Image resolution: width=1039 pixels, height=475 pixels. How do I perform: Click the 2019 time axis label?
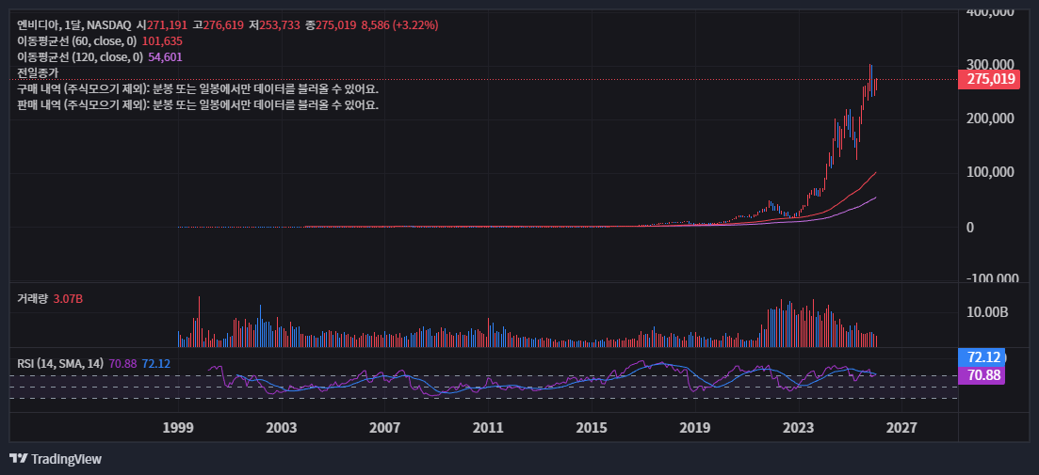coord(695,427)
